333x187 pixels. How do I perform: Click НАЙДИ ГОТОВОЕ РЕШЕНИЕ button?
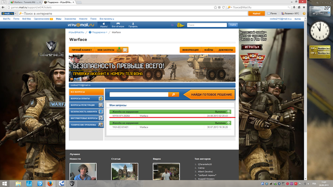pos(209,95)
